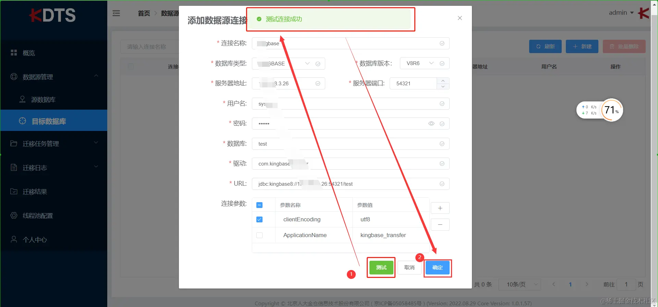Click the blue 确定 confirm button

pos(437,267)
